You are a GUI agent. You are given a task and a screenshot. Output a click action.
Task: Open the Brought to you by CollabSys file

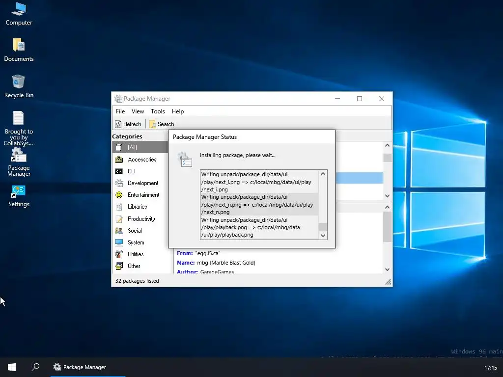(19, 128)
